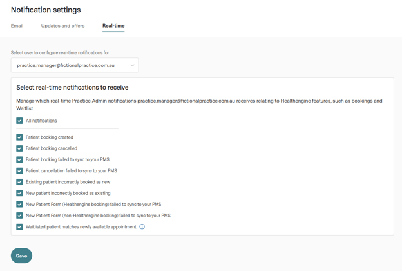Uncheck Patient booking failed to sync to PMS
402x271 pixels.
[19, 159]
